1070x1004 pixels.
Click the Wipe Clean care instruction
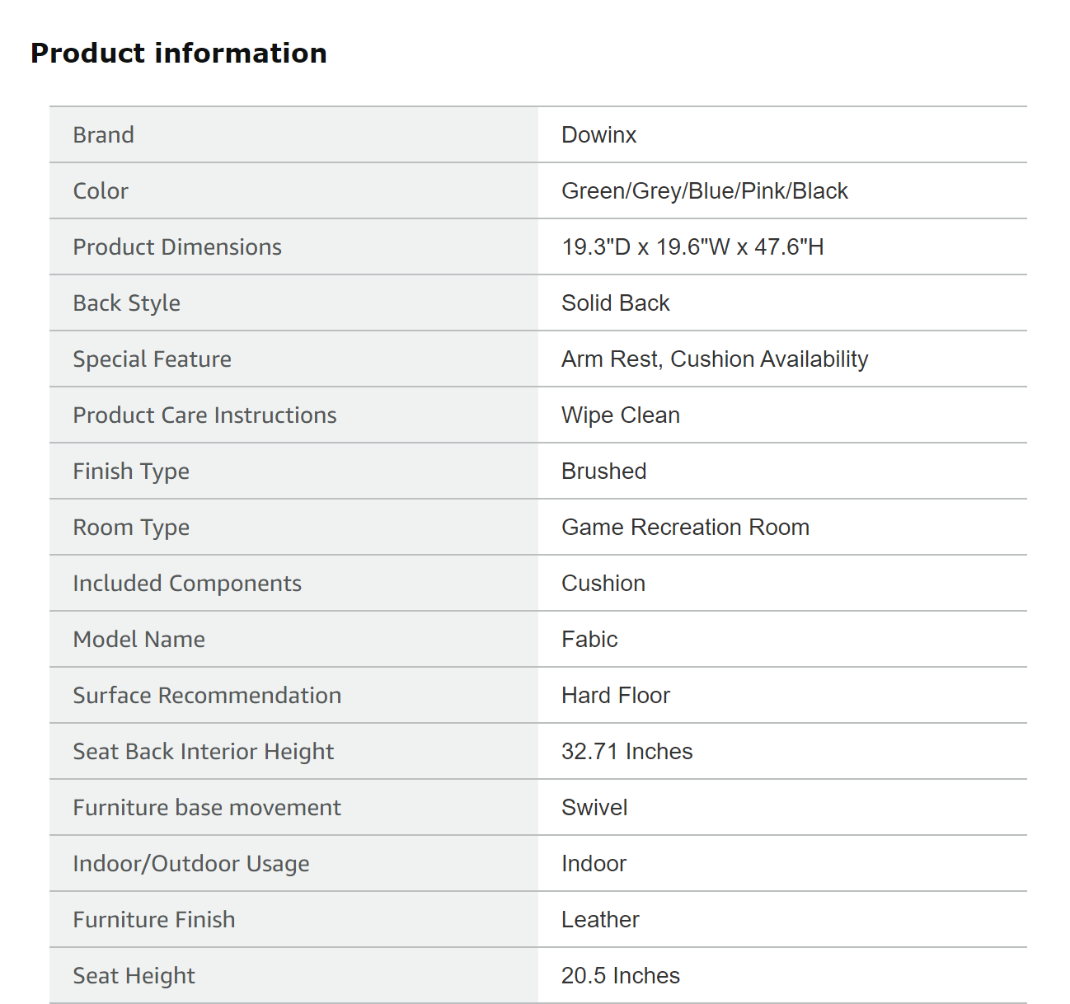click(620, 415)
